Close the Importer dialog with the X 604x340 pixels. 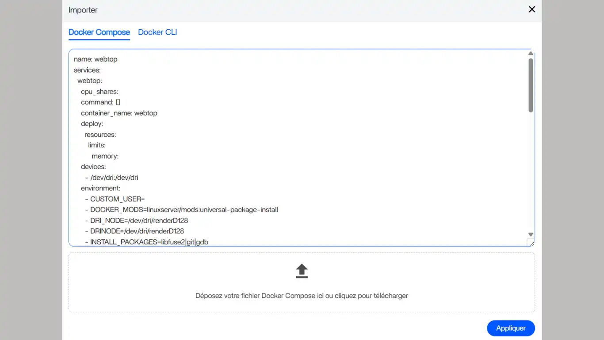coord(532,9)
